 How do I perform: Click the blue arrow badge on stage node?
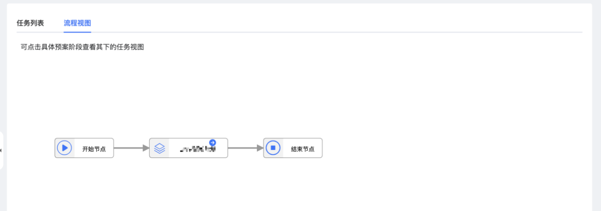pyautogui.click(x=213, y=143)
